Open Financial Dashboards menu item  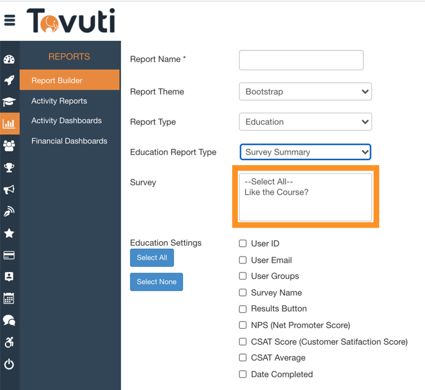click(x=69, y=141)
